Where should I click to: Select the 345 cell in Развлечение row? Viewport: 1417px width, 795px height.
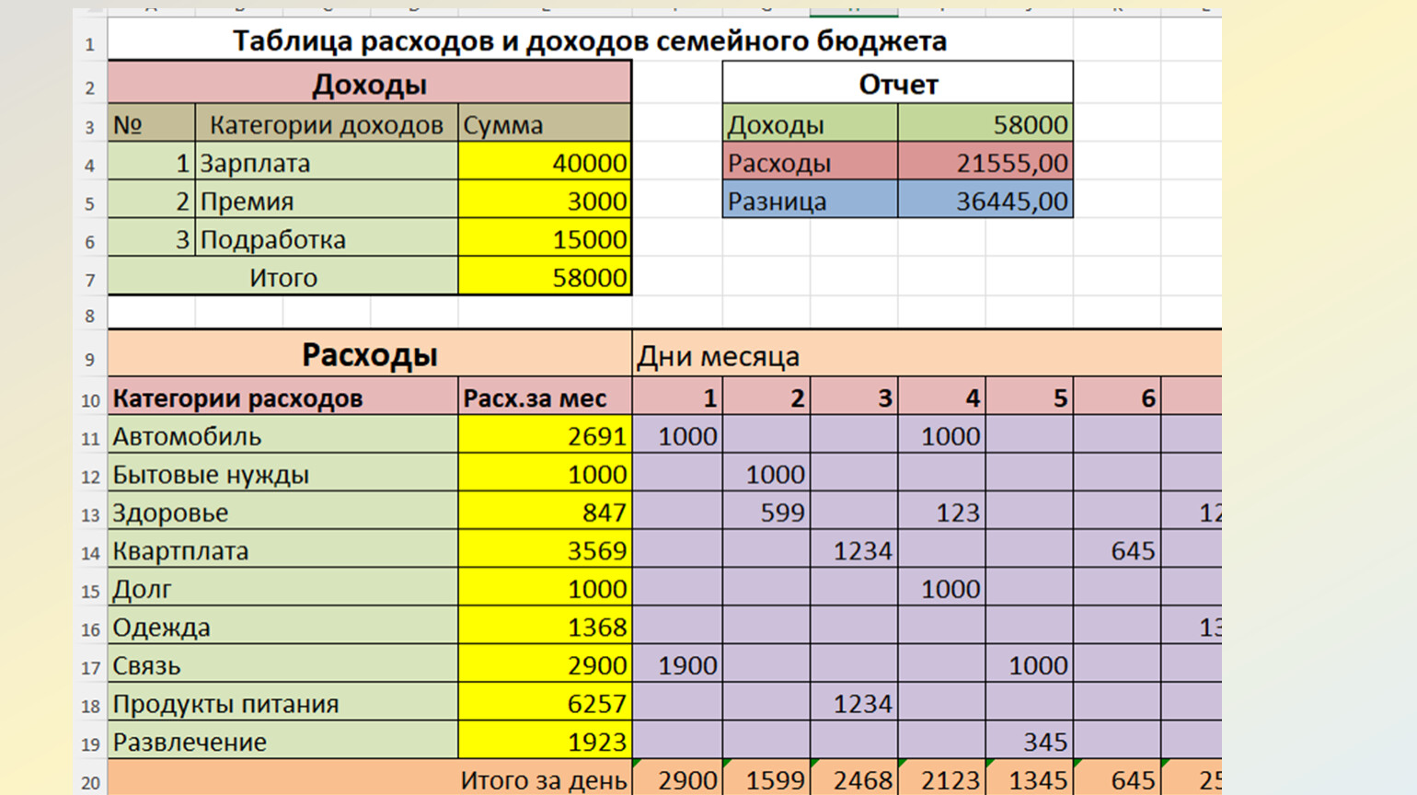tap(1029, 742)
